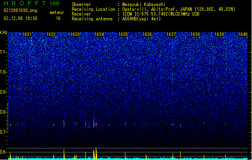Click the 1631 time marker
Screen dimensions: 252x160
tap(27, 34)
